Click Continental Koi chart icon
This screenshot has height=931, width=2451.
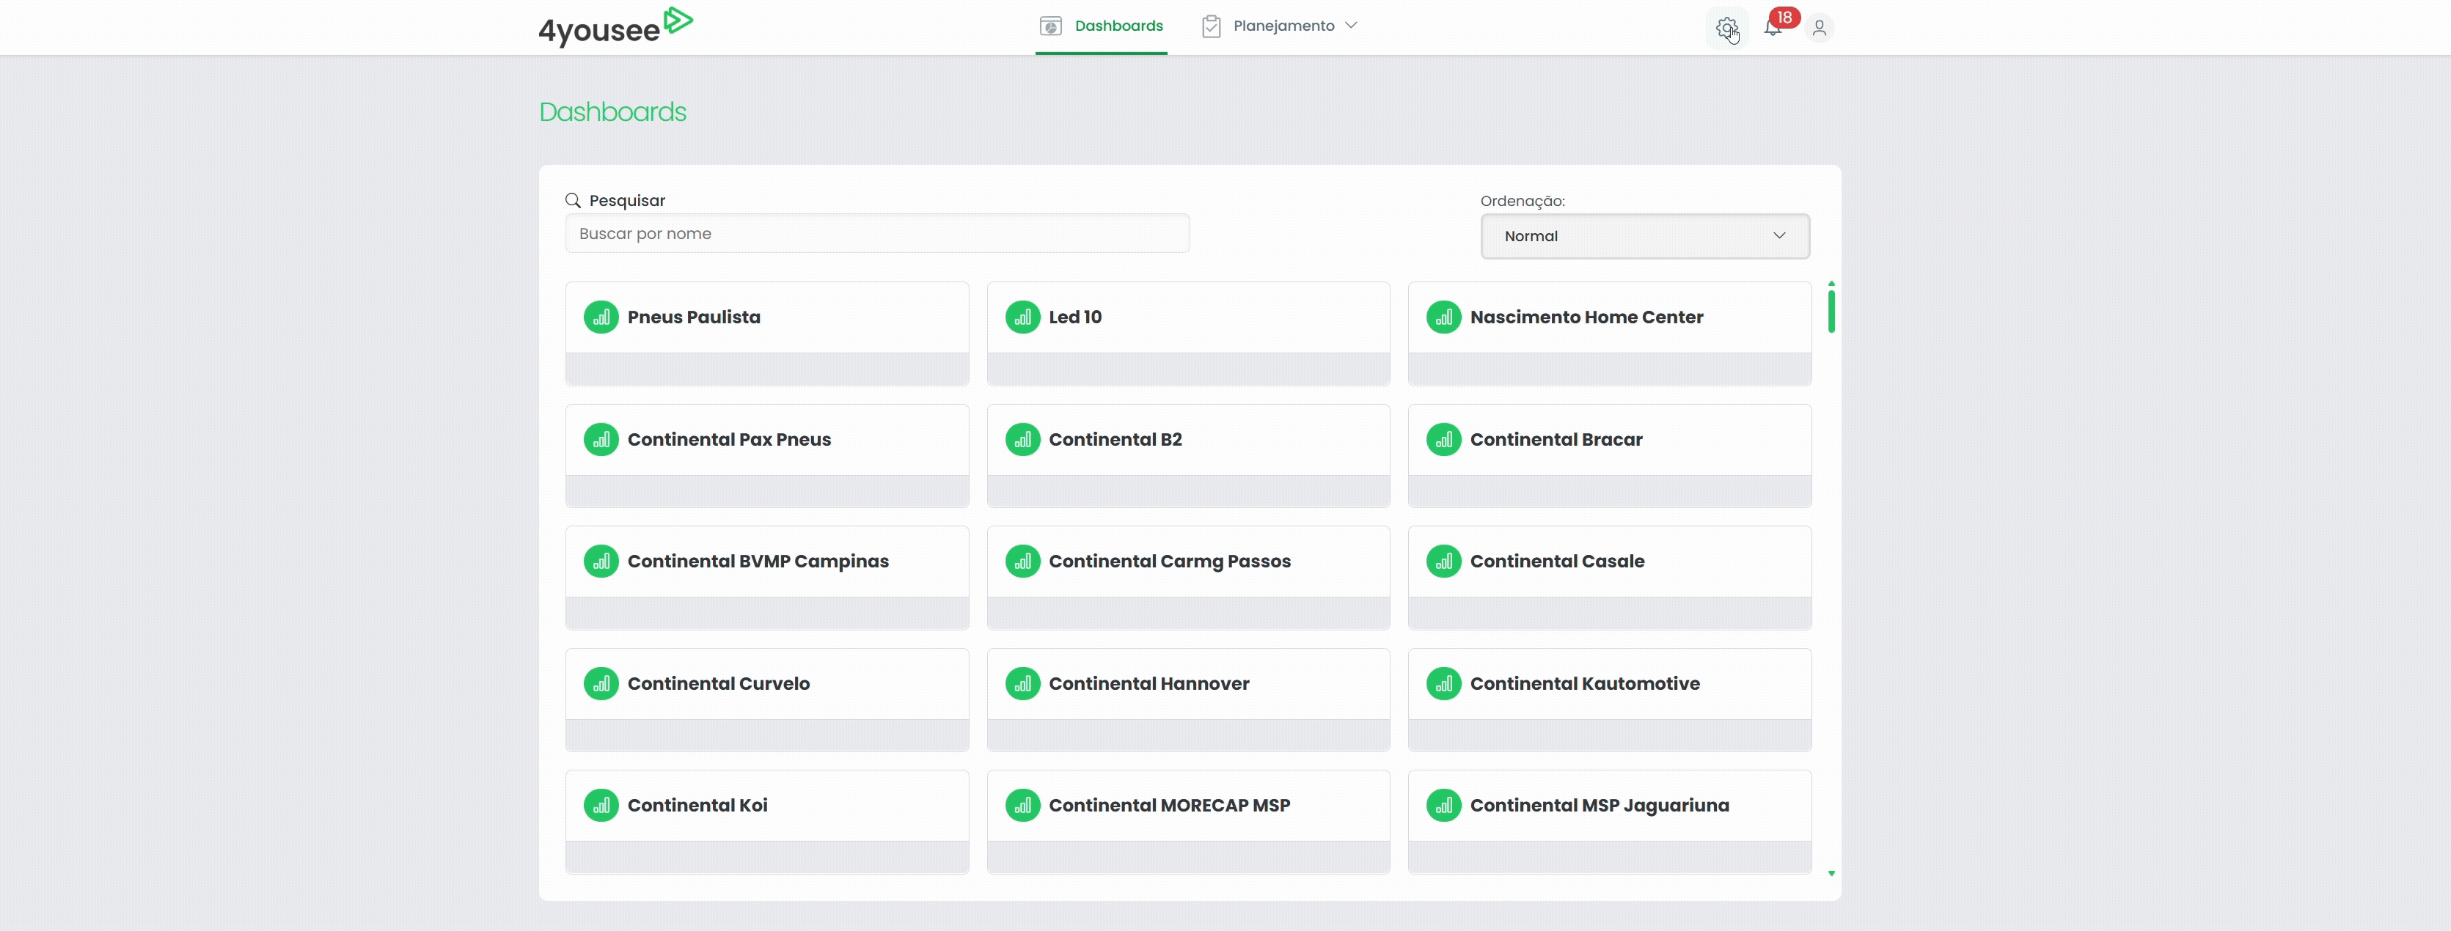(601, 806)
